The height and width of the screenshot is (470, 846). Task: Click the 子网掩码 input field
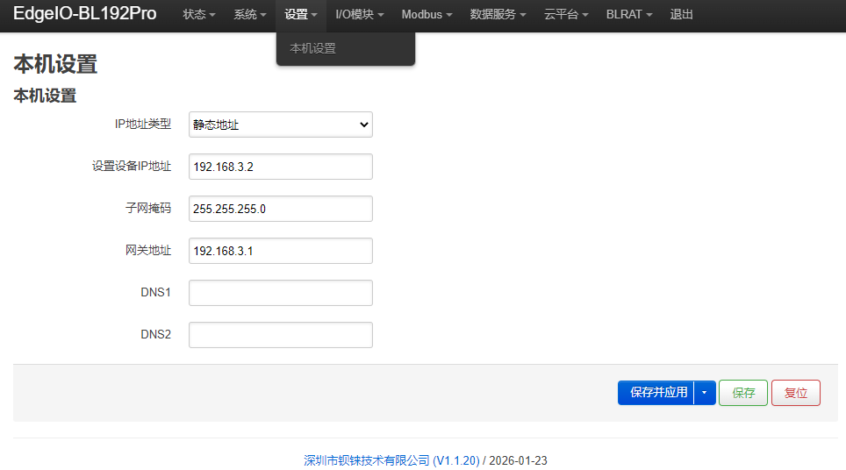pos(281,209)
